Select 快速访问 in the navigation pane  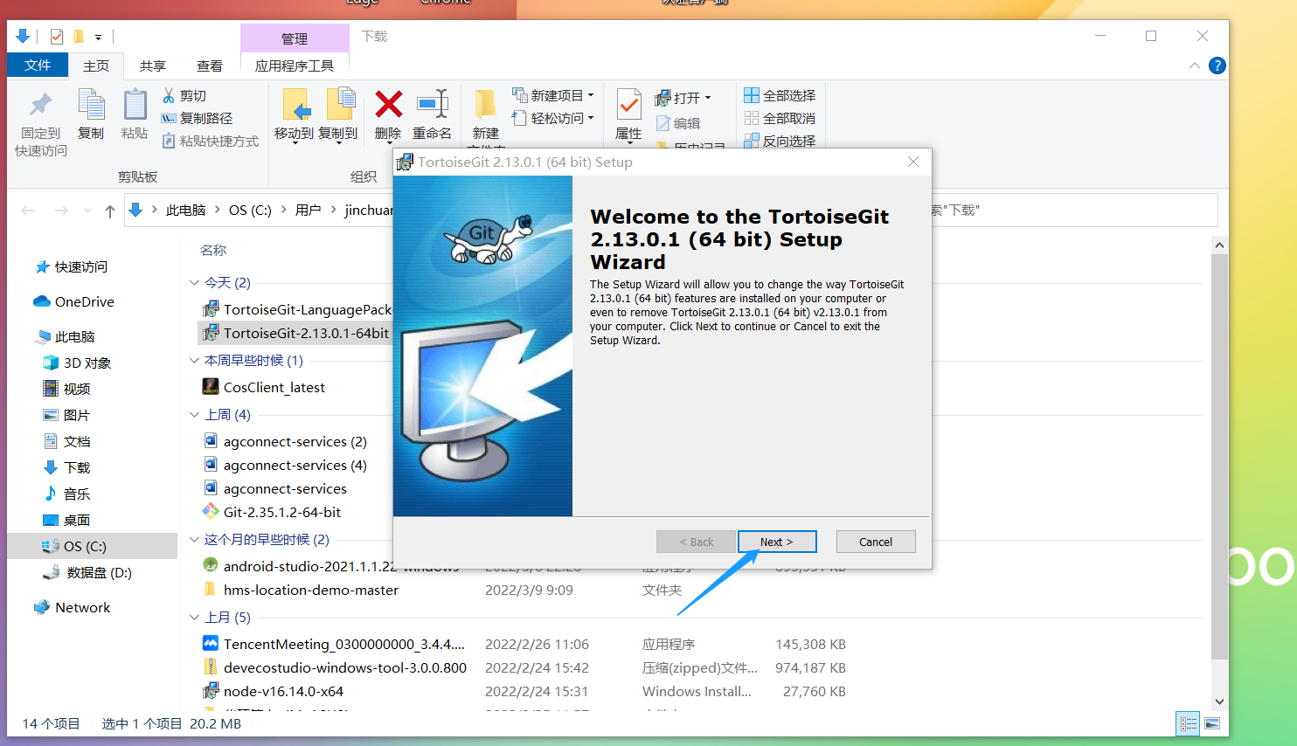(x=81, y=266)
